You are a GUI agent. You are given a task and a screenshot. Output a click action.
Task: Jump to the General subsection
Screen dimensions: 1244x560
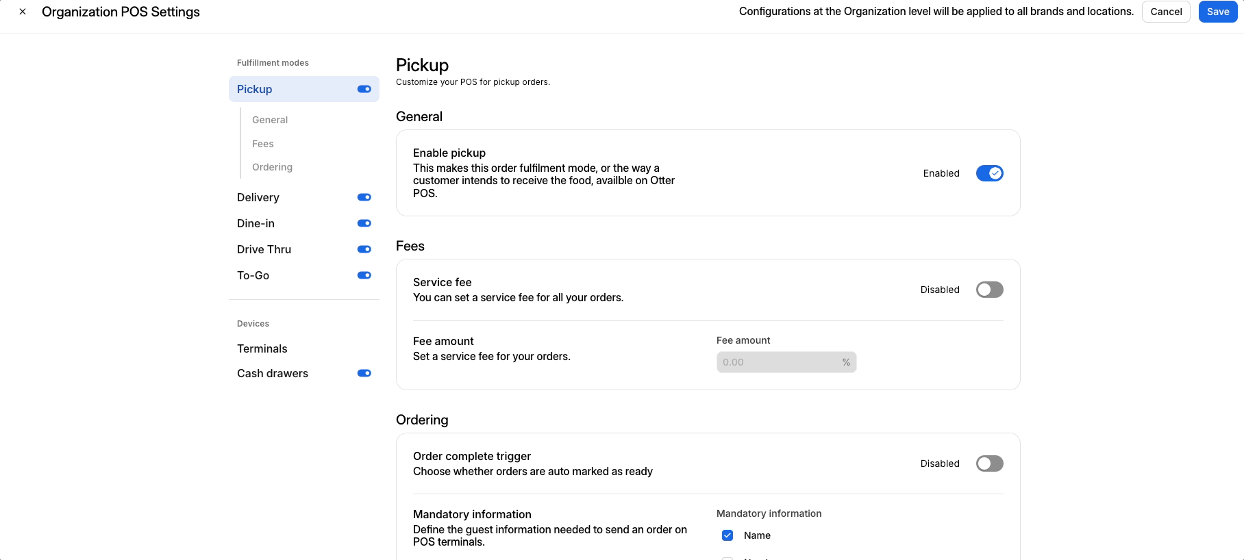[x=270, y=120]
